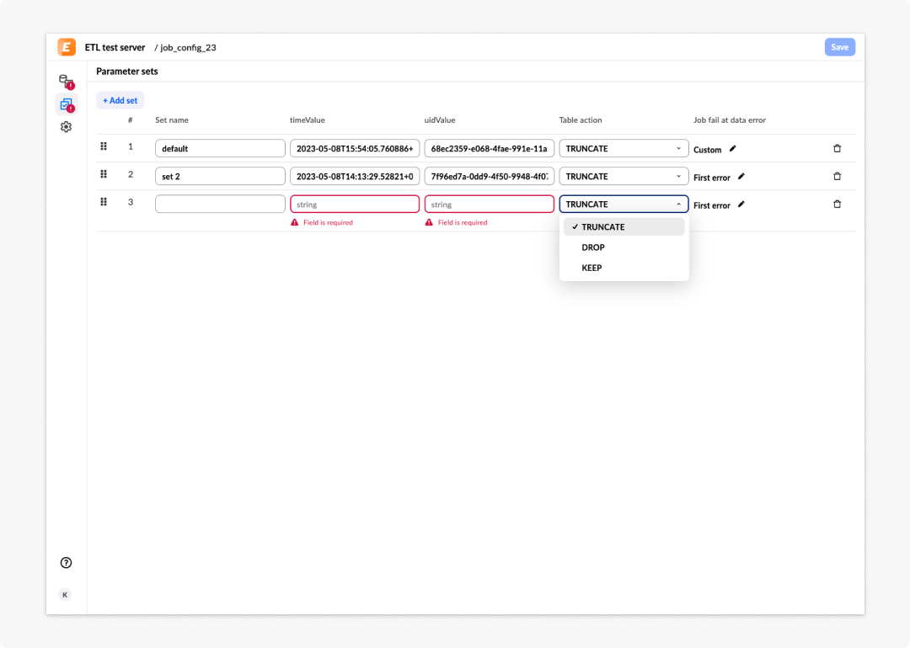Image resolution: width=910 pixels, height=648 pixels.
Task: Focus the timeValue field of default row
Action: pos(355,148)
